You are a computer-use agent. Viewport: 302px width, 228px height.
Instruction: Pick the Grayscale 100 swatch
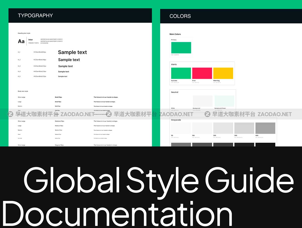202,128
